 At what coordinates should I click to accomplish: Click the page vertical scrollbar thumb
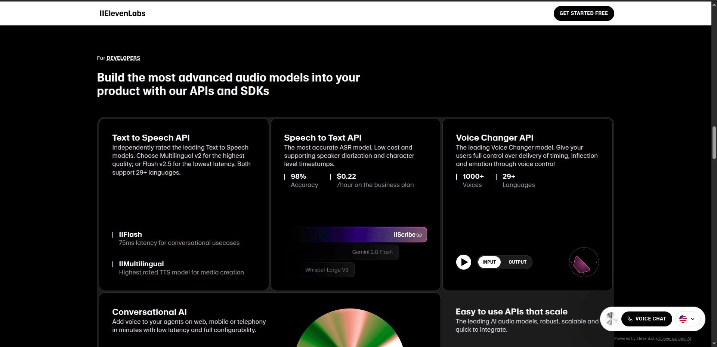click(x=714, y=143)
